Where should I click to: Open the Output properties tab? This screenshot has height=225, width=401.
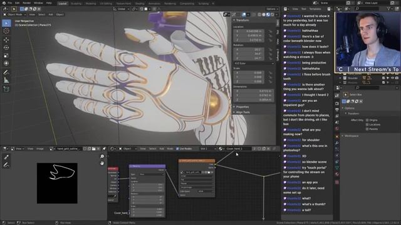coord(337,109)
